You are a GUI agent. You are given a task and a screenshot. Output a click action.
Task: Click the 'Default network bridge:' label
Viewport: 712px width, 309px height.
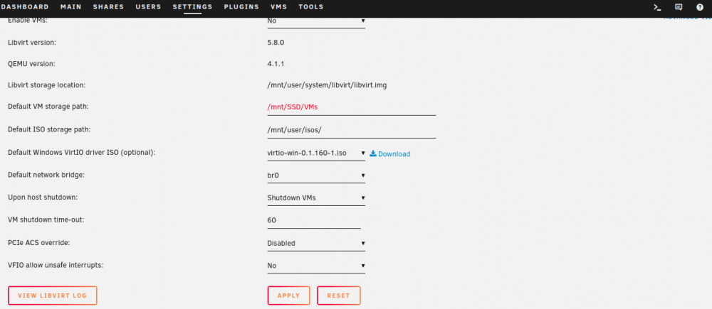coord(46,175)
